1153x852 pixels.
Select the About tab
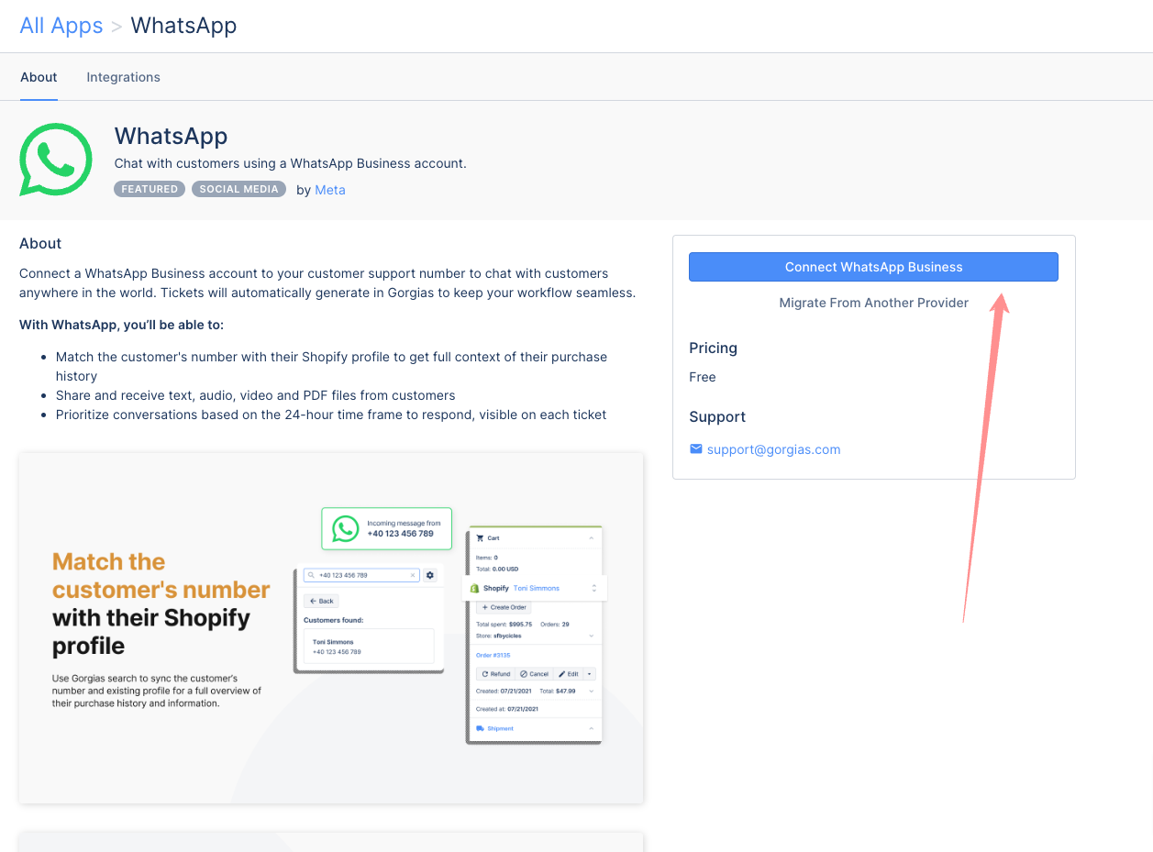pyautogui.click(x=39, y=77)
